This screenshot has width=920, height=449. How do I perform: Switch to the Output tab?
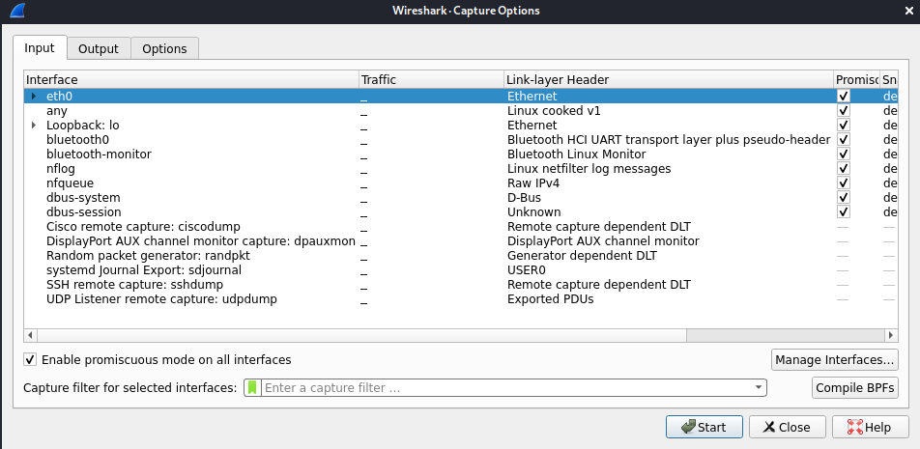pyautogui.click(x=99, y=48)
